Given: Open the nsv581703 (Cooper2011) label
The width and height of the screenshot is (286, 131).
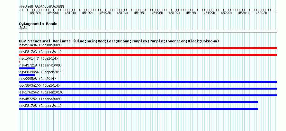Looking at the screenshot, I should pos(40,52).
